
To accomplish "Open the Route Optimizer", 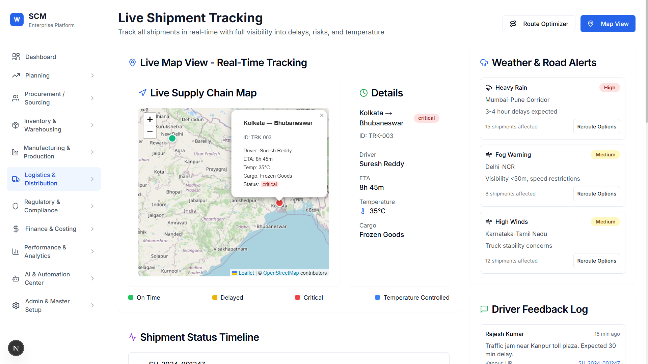I will click(539, 24).
